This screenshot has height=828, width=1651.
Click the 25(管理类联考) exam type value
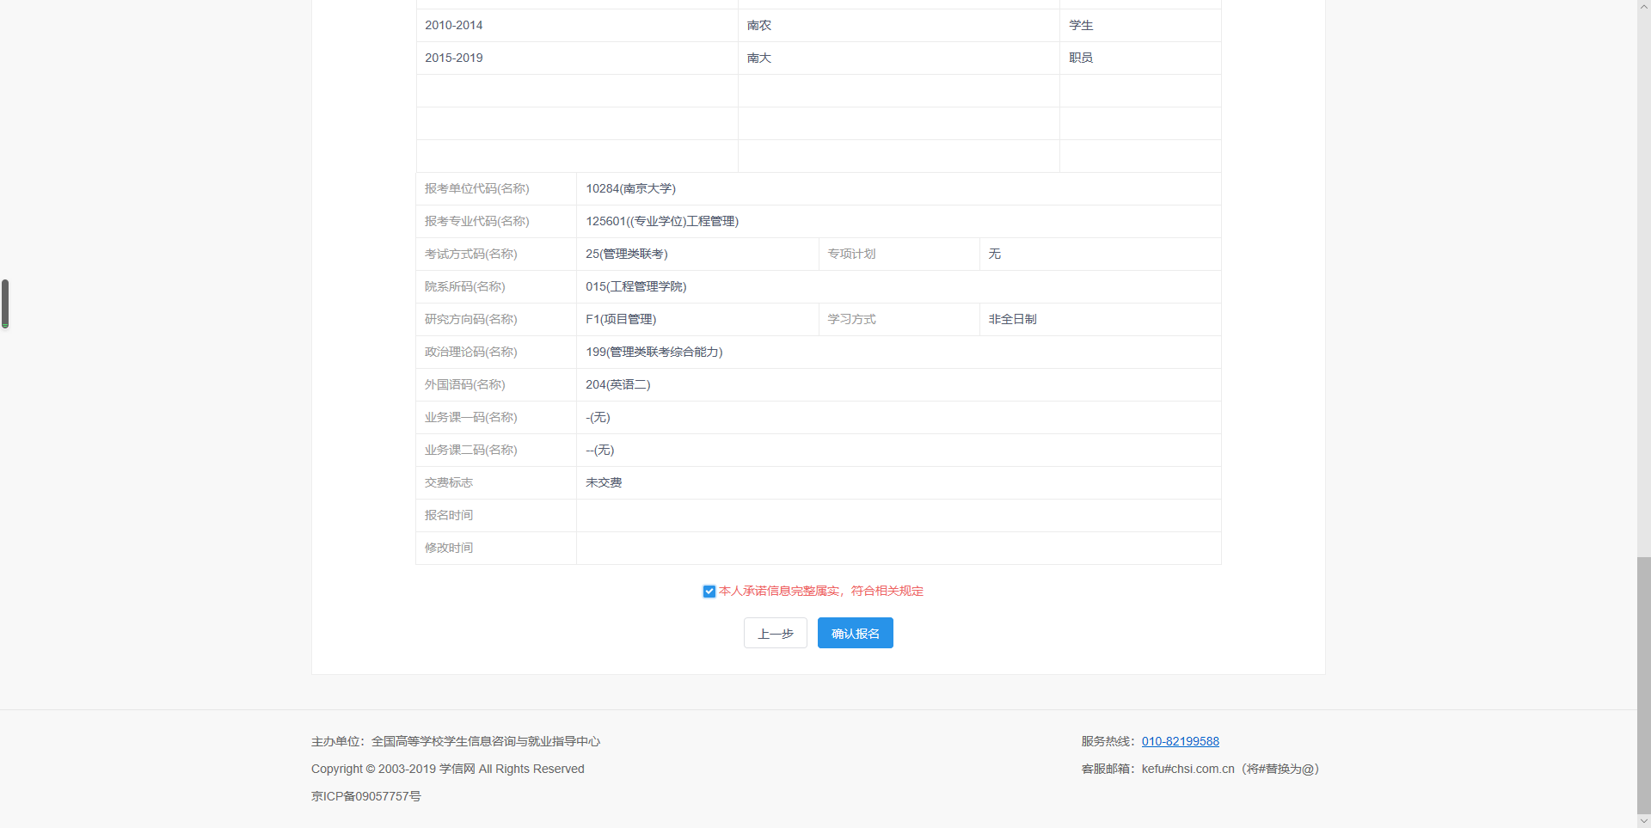click(x=626, y=254)
